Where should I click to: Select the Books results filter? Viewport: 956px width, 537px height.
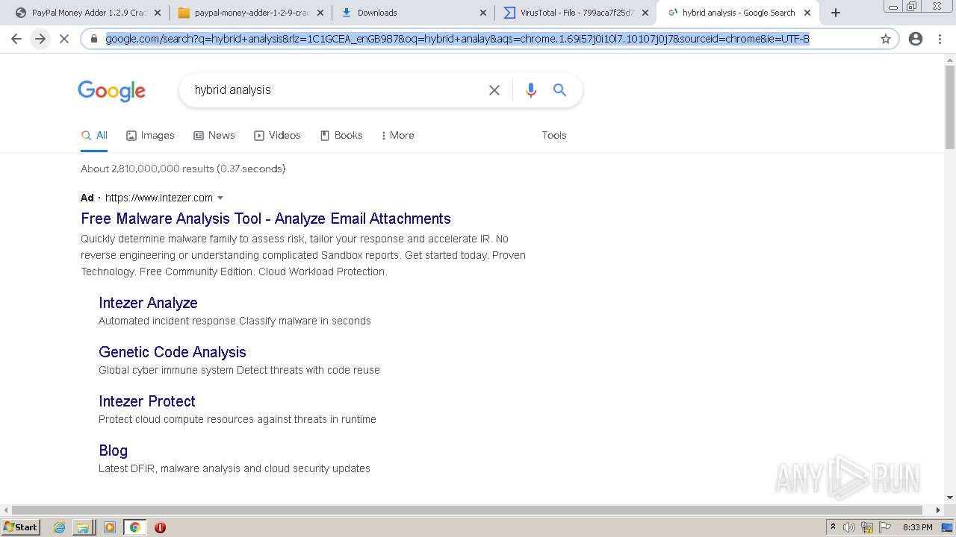(x=341, y=136)
